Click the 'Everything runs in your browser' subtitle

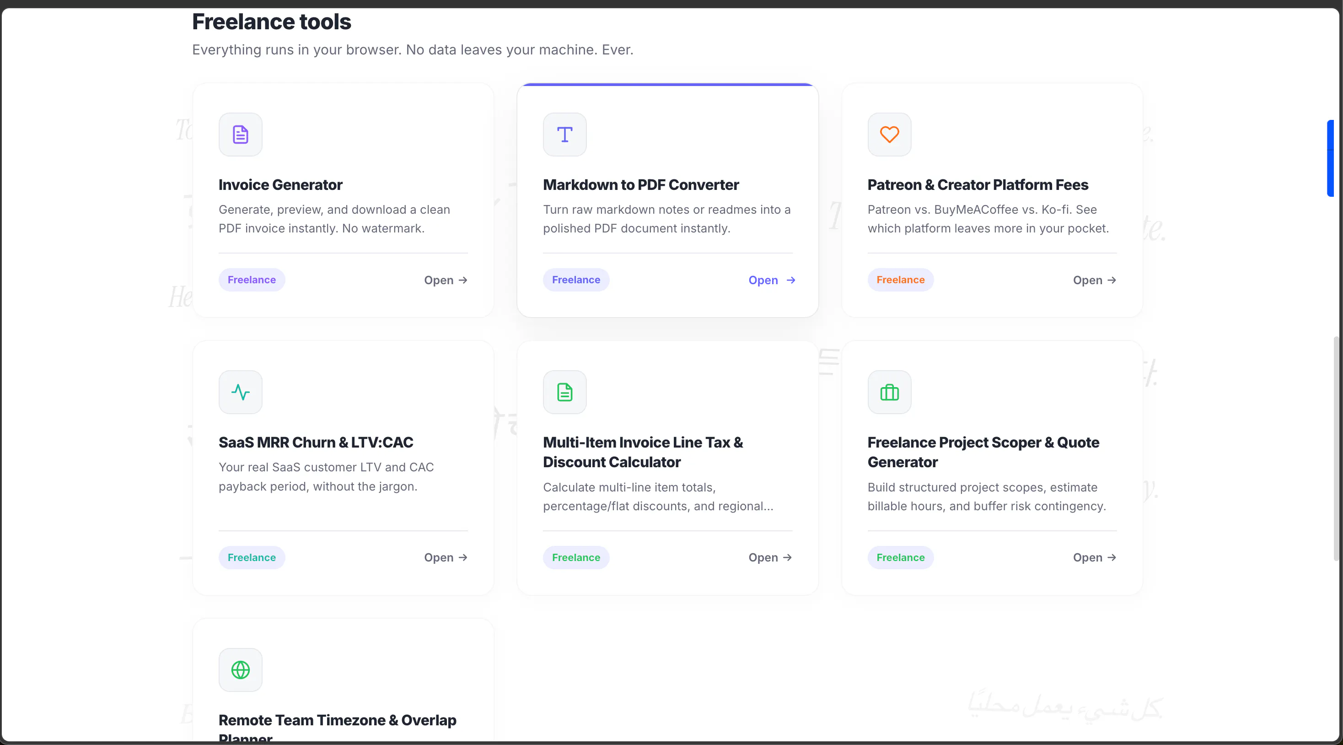click(x=413, y=50)
